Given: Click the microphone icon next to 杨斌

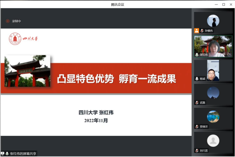Looking at the screenshot, I should coord(197,78).
